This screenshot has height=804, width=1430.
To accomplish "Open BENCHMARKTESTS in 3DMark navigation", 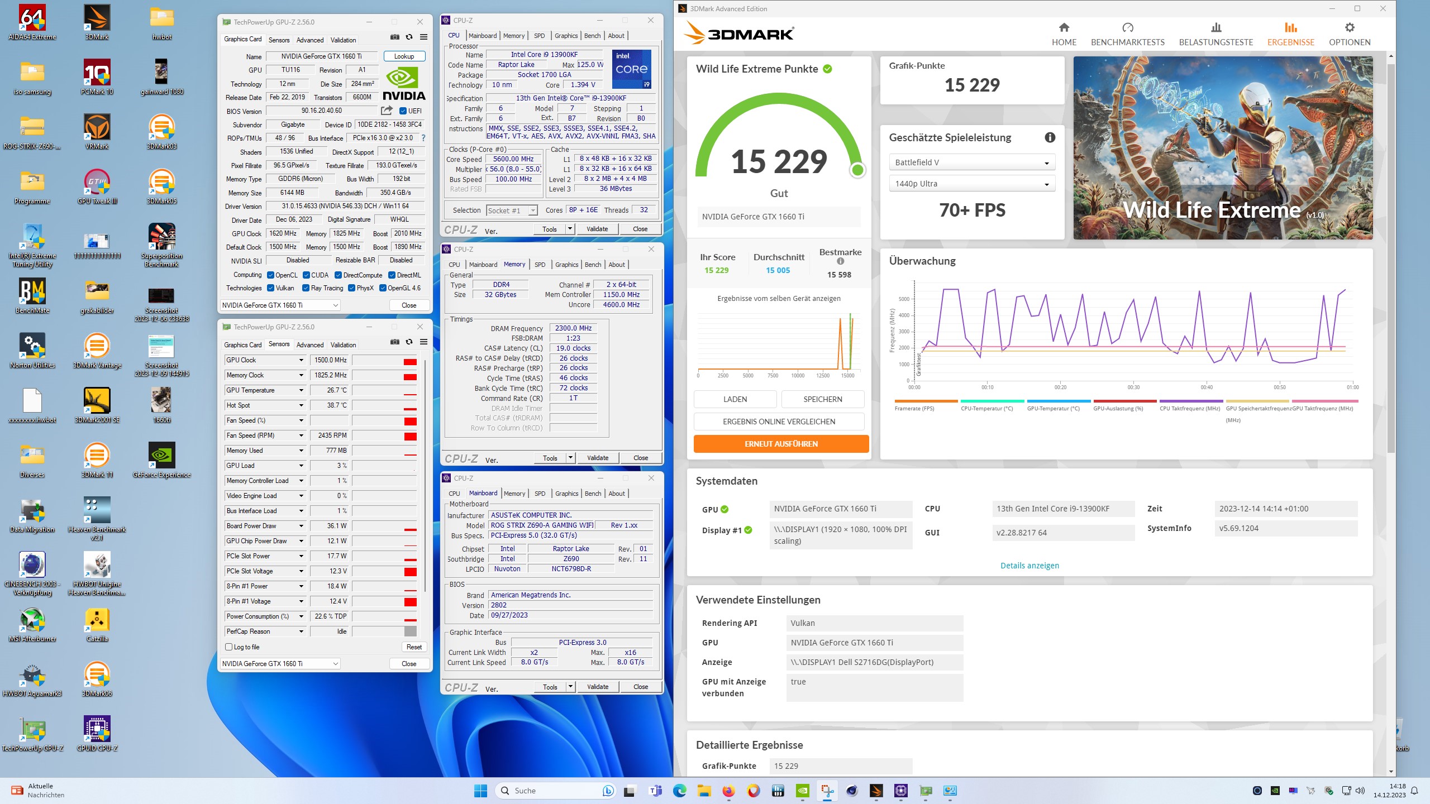I will click(x=1127, y=35).
